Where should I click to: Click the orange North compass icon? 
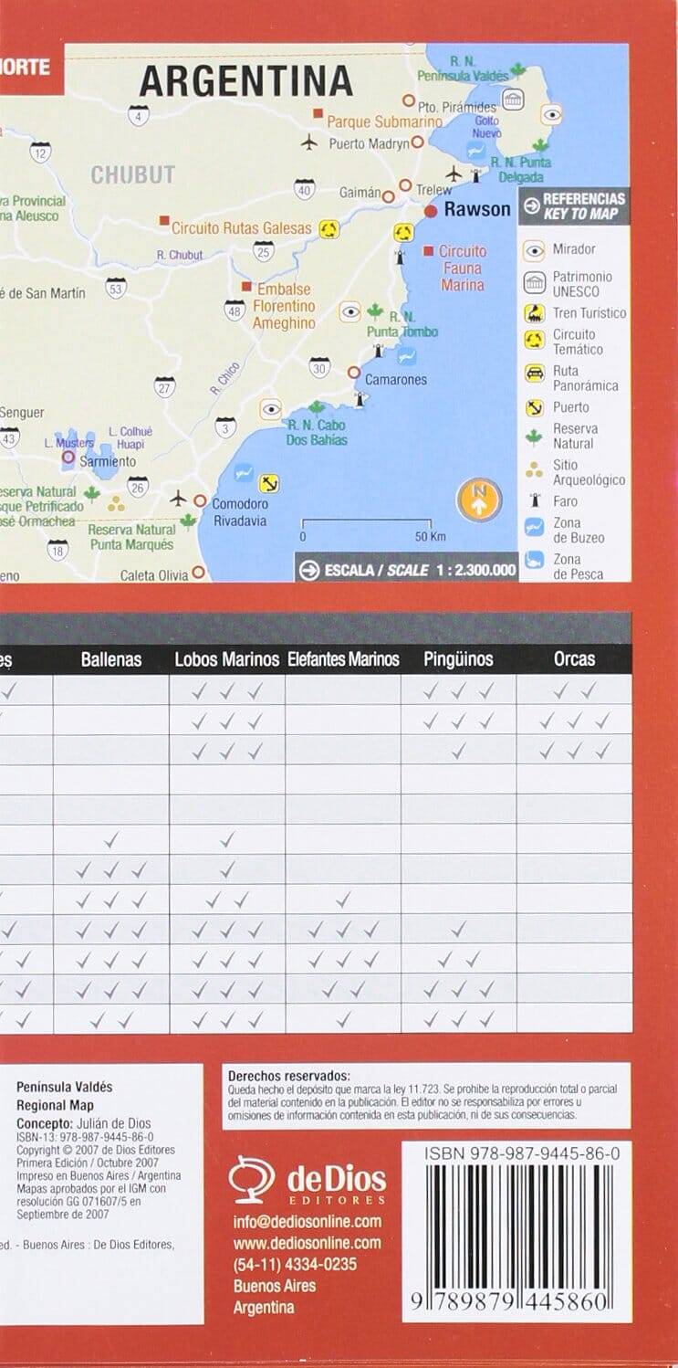pyautogui.click(x=479, y=500)
